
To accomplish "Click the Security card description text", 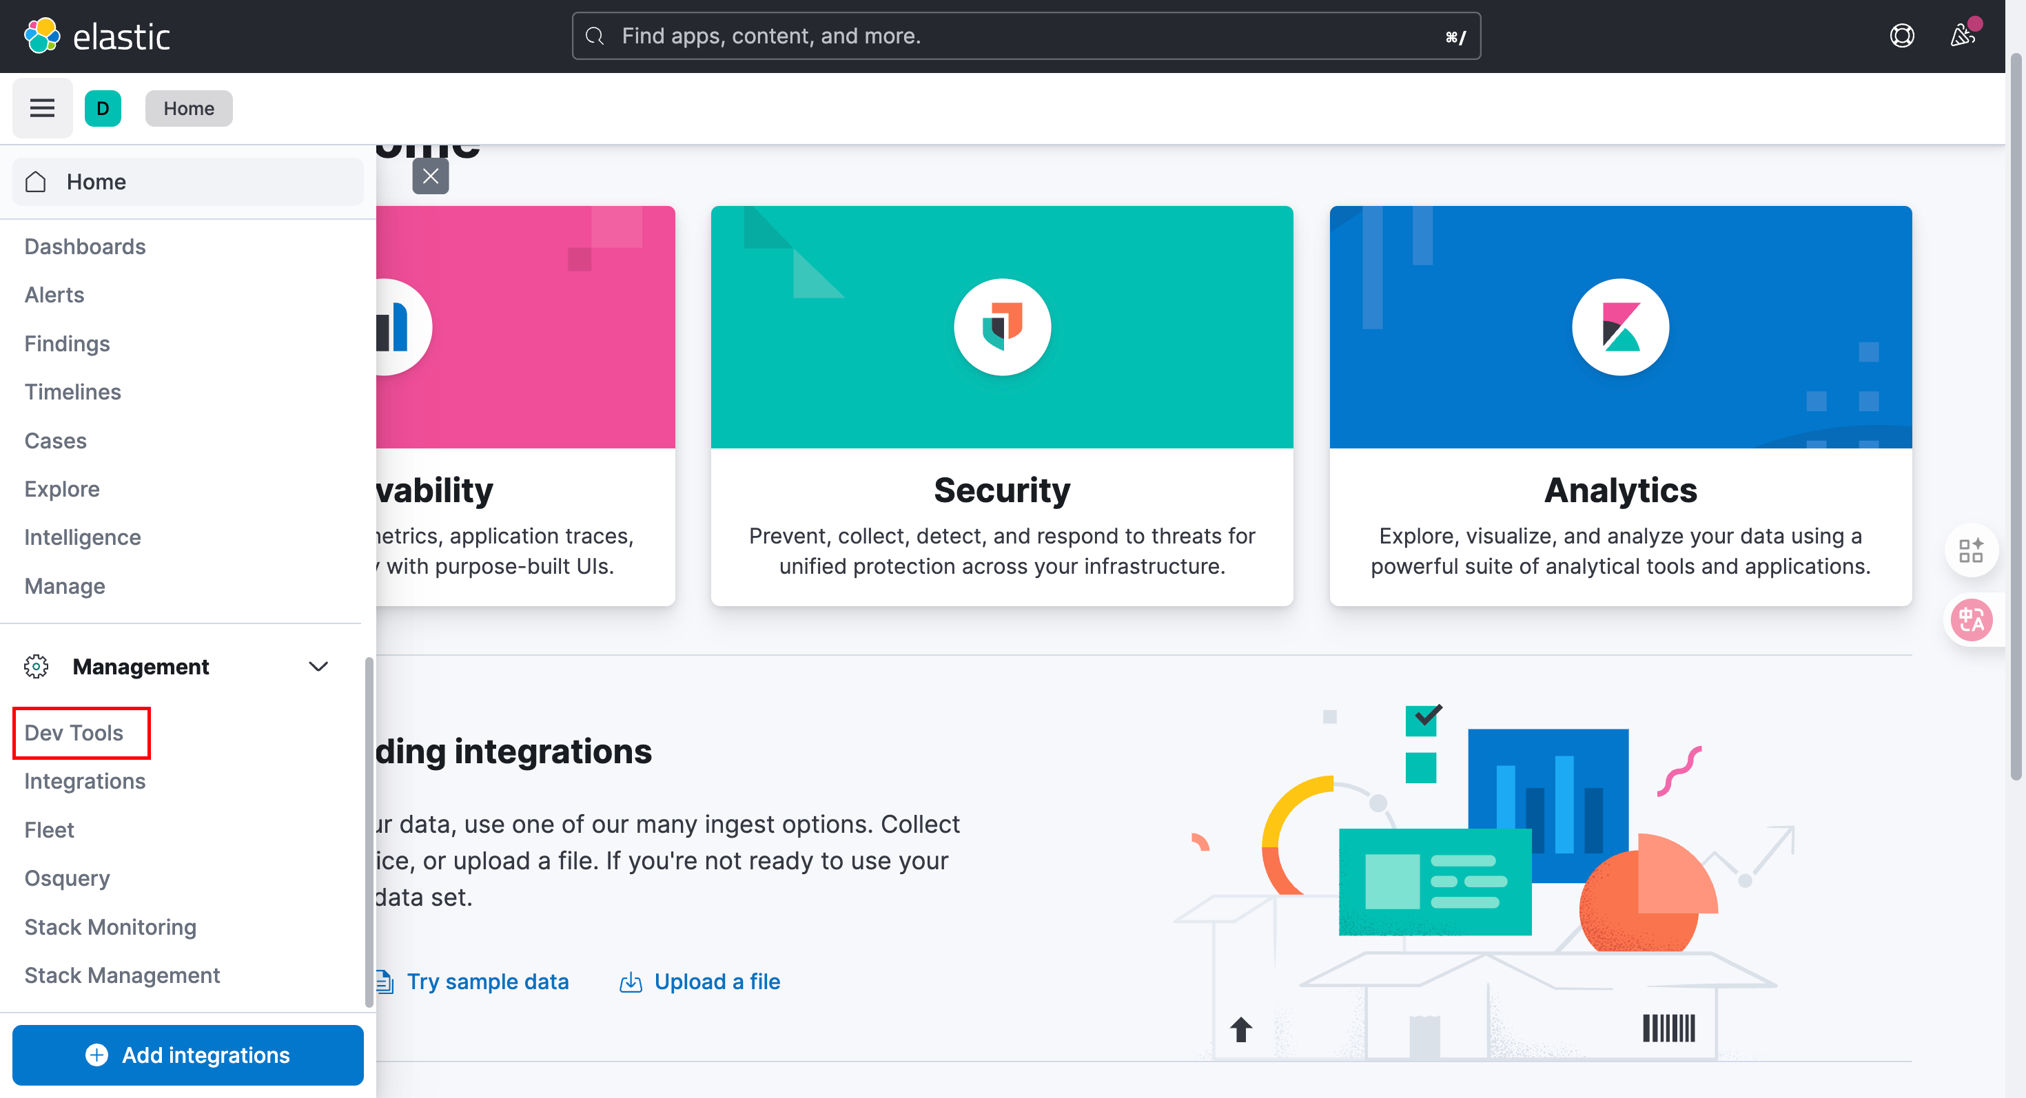I will coord(1001,550).
